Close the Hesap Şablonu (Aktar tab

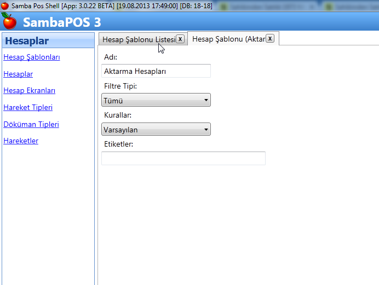[x=270, y=38]
